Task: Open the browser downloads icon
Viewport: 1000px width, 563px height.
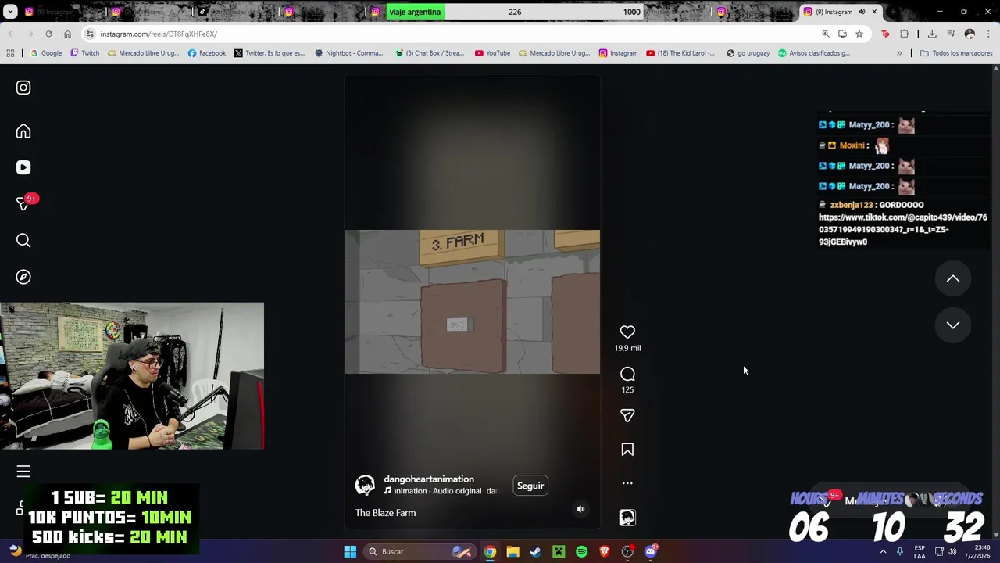Action: pos(932,34)
